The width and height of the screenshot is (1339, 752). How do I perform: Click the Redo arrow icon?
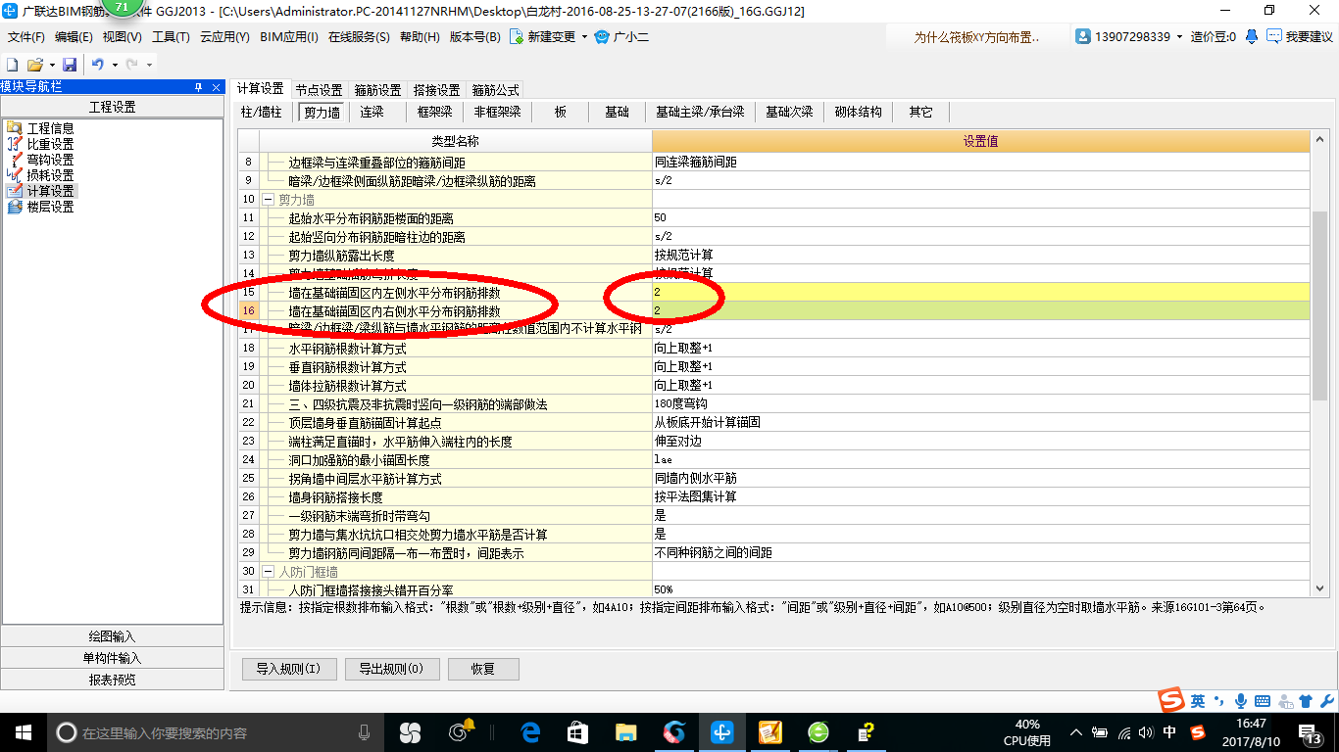[131, 64]
